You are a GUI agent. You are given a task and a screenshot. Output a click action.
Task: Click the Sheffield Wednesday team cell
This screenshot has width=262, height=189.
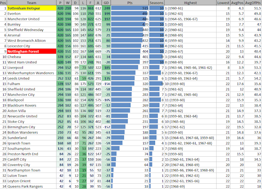(32, 30)
